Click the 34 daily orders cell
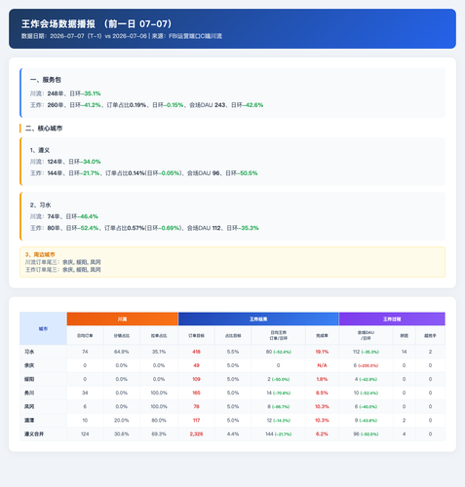The width and height of the screenshot is (465, 487). (x=85, y=393)
